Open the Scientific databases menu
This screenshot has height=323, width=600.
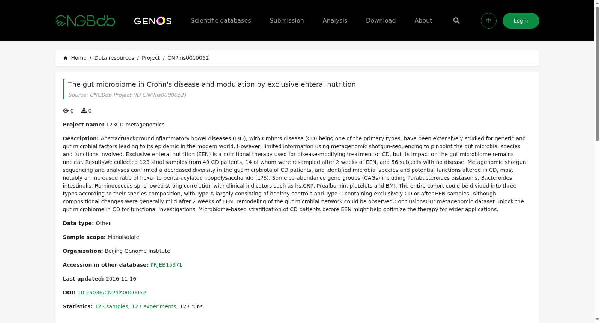tap(221, 21)
